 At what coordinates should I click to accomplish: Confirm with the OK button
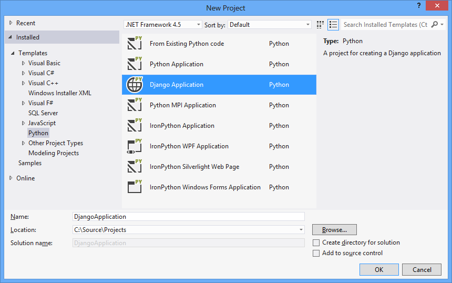click(379, 270)
